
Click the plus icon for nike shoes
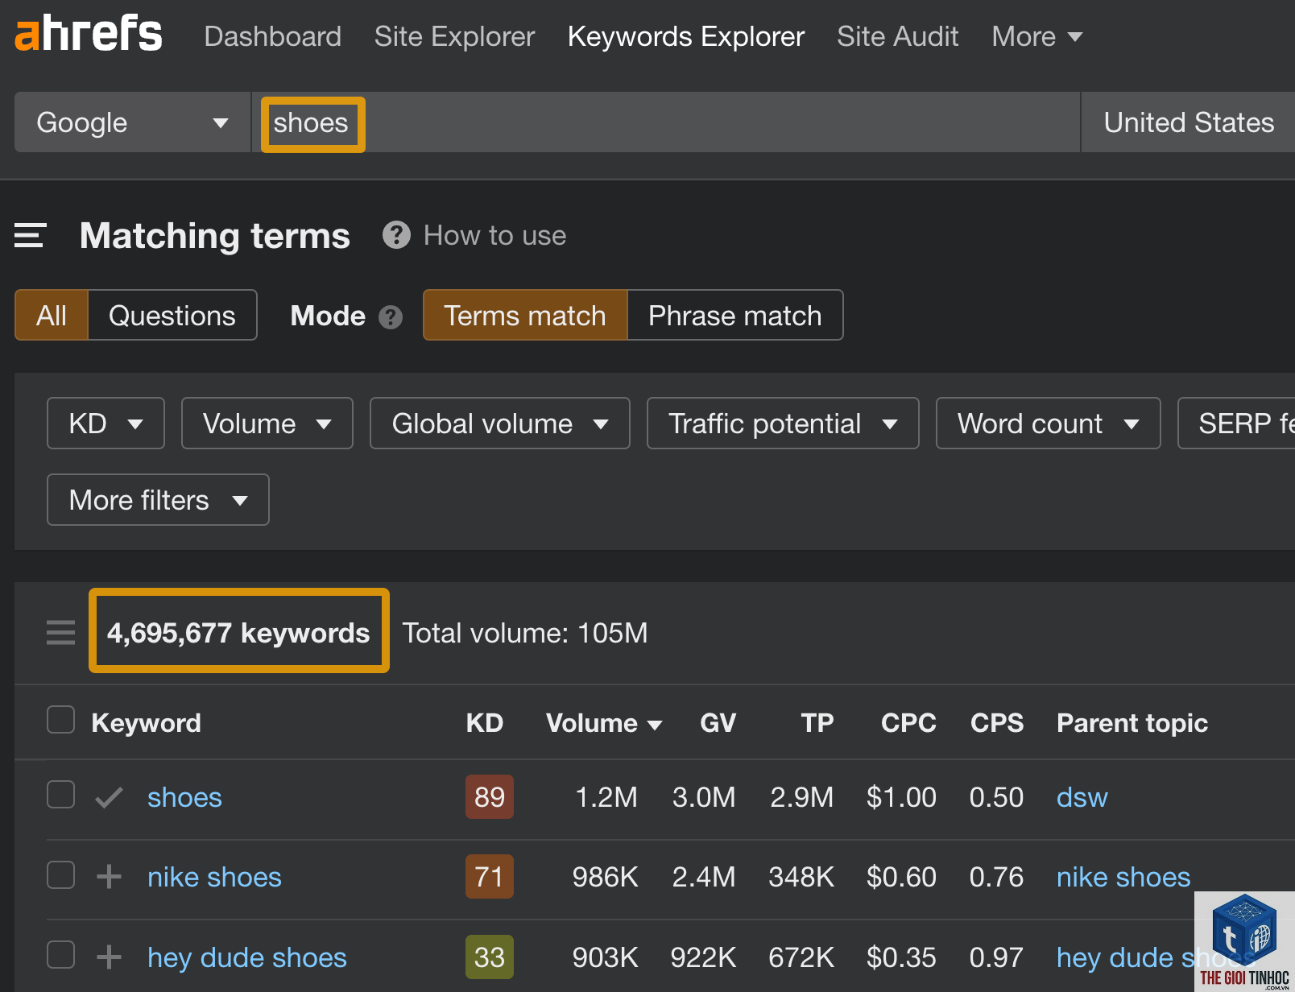pos(109,876)
